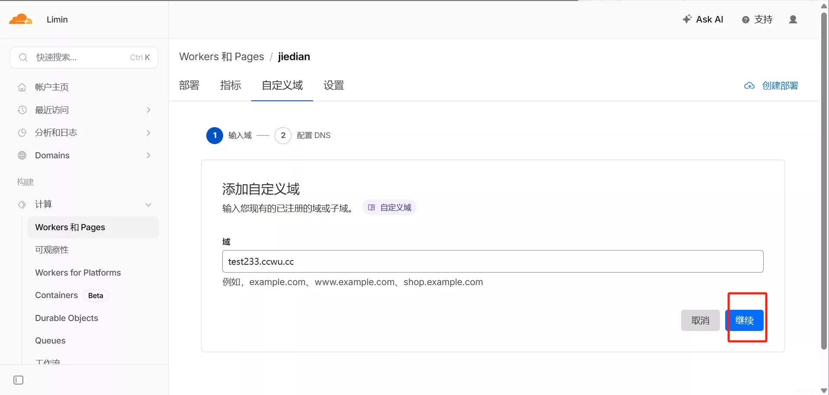Screen dimensions: 829x395
Task: Switch to the 部署 tab
Action: 189,85
